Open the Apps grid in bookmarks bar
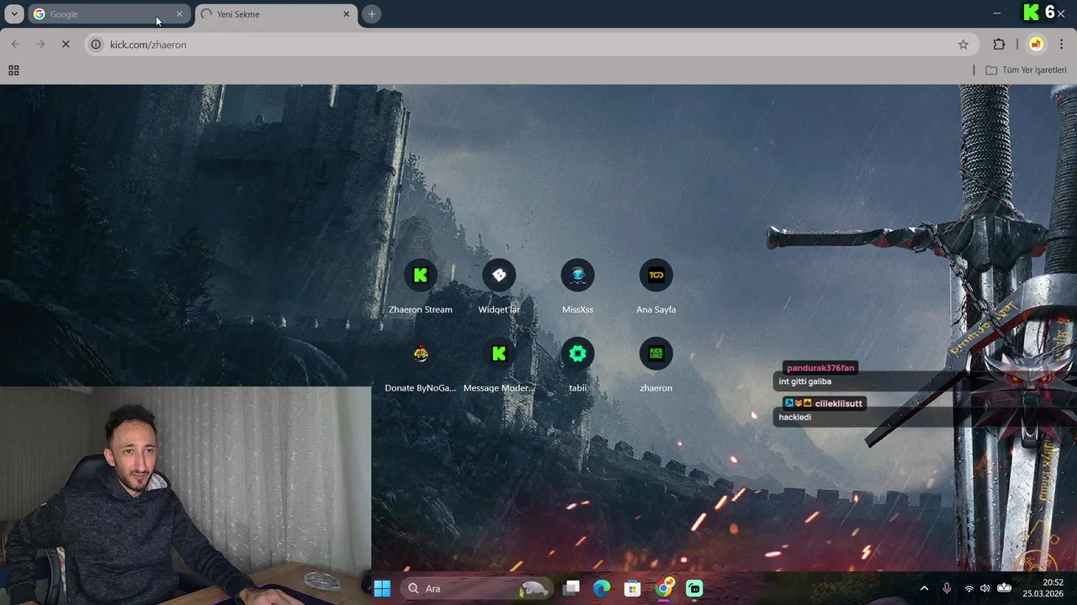This screenshot has width=1077, height=605. 13,71
